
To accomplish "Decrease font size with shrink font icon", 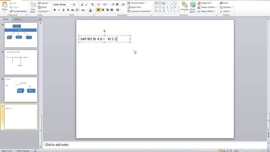I will pyautogui.click(x=86, y=5).
